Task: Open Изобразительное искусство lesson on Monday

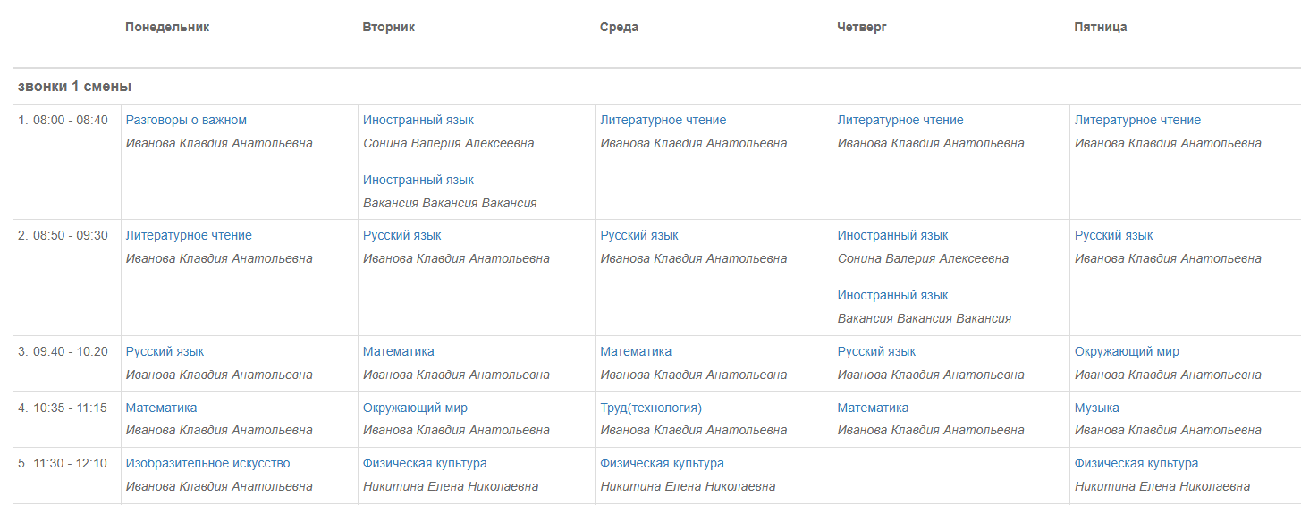Action: tap(207, 463)
